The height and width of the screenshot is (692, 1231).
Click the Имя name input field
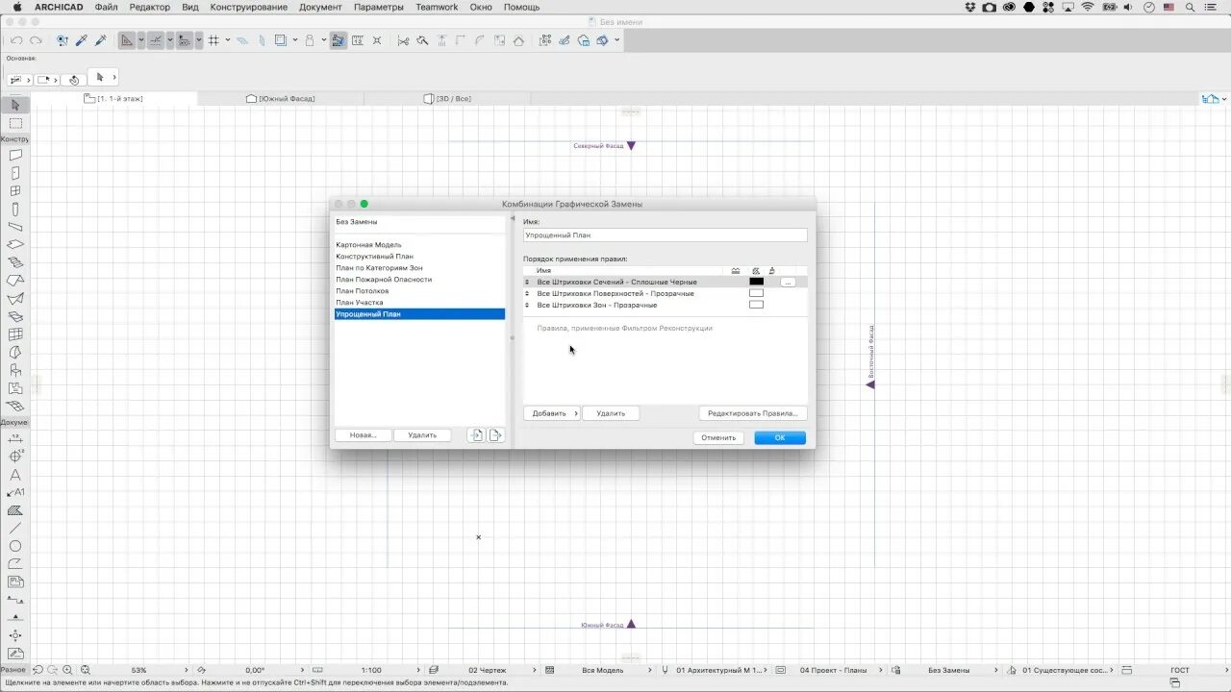[x=666, y=235]
